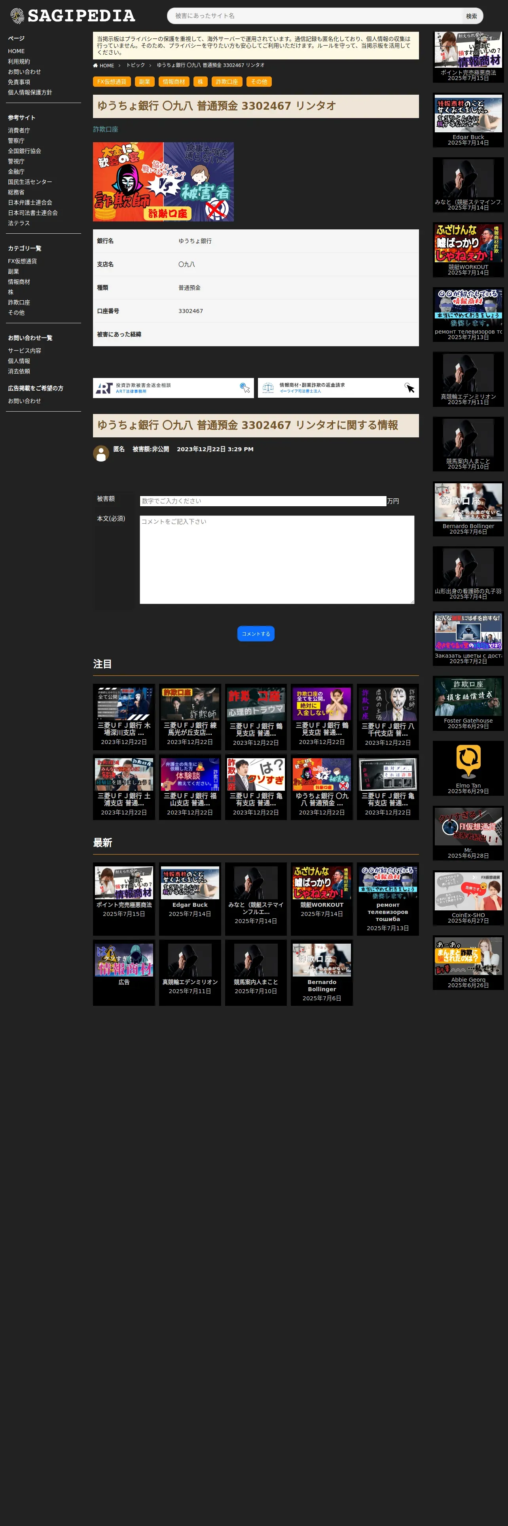
Task: Click the ゆうちょ銀行 bank name value
Action: coord(195,241)
